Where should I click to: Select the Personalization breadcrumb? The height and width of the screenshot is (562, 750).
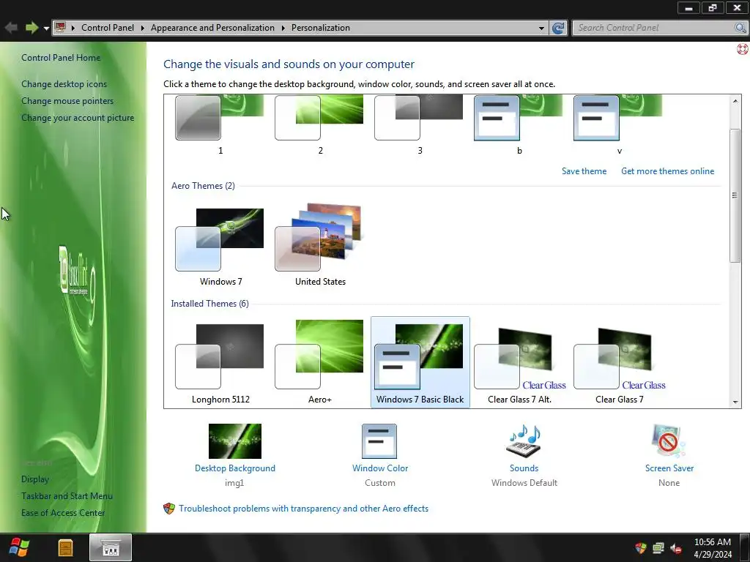[321, 28]
